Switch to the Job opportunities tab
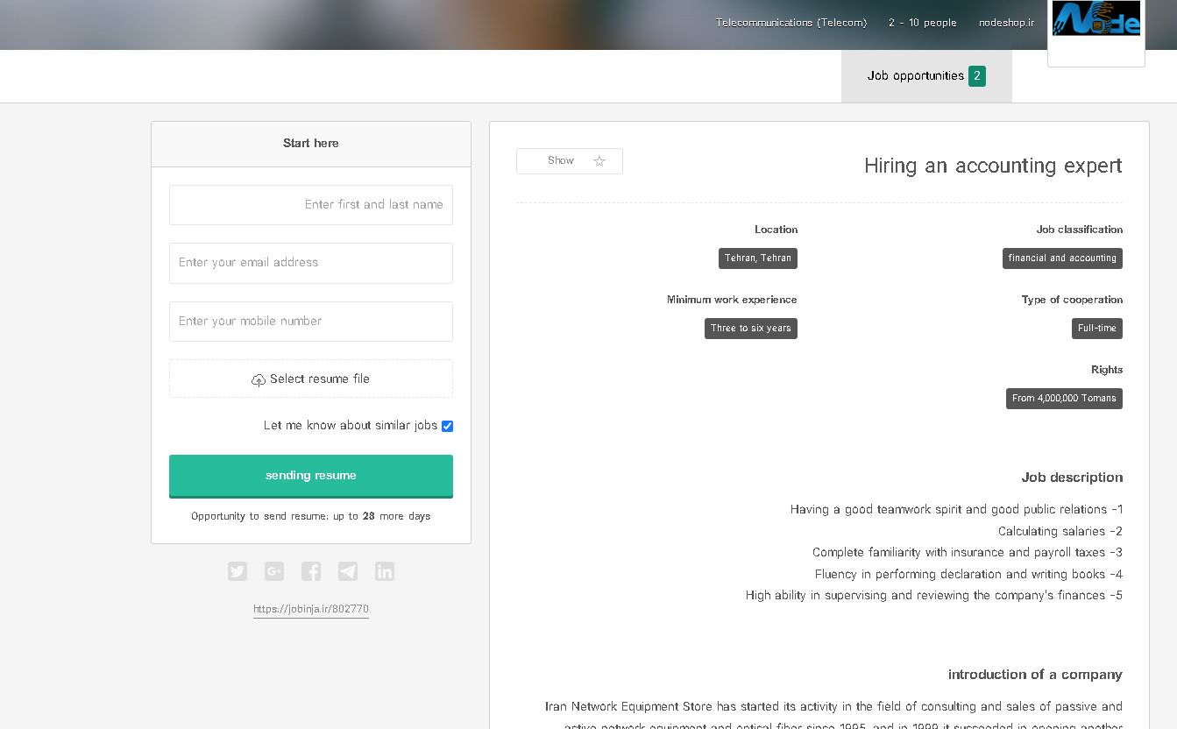The image size is (1177, 729). coord(916,76)
